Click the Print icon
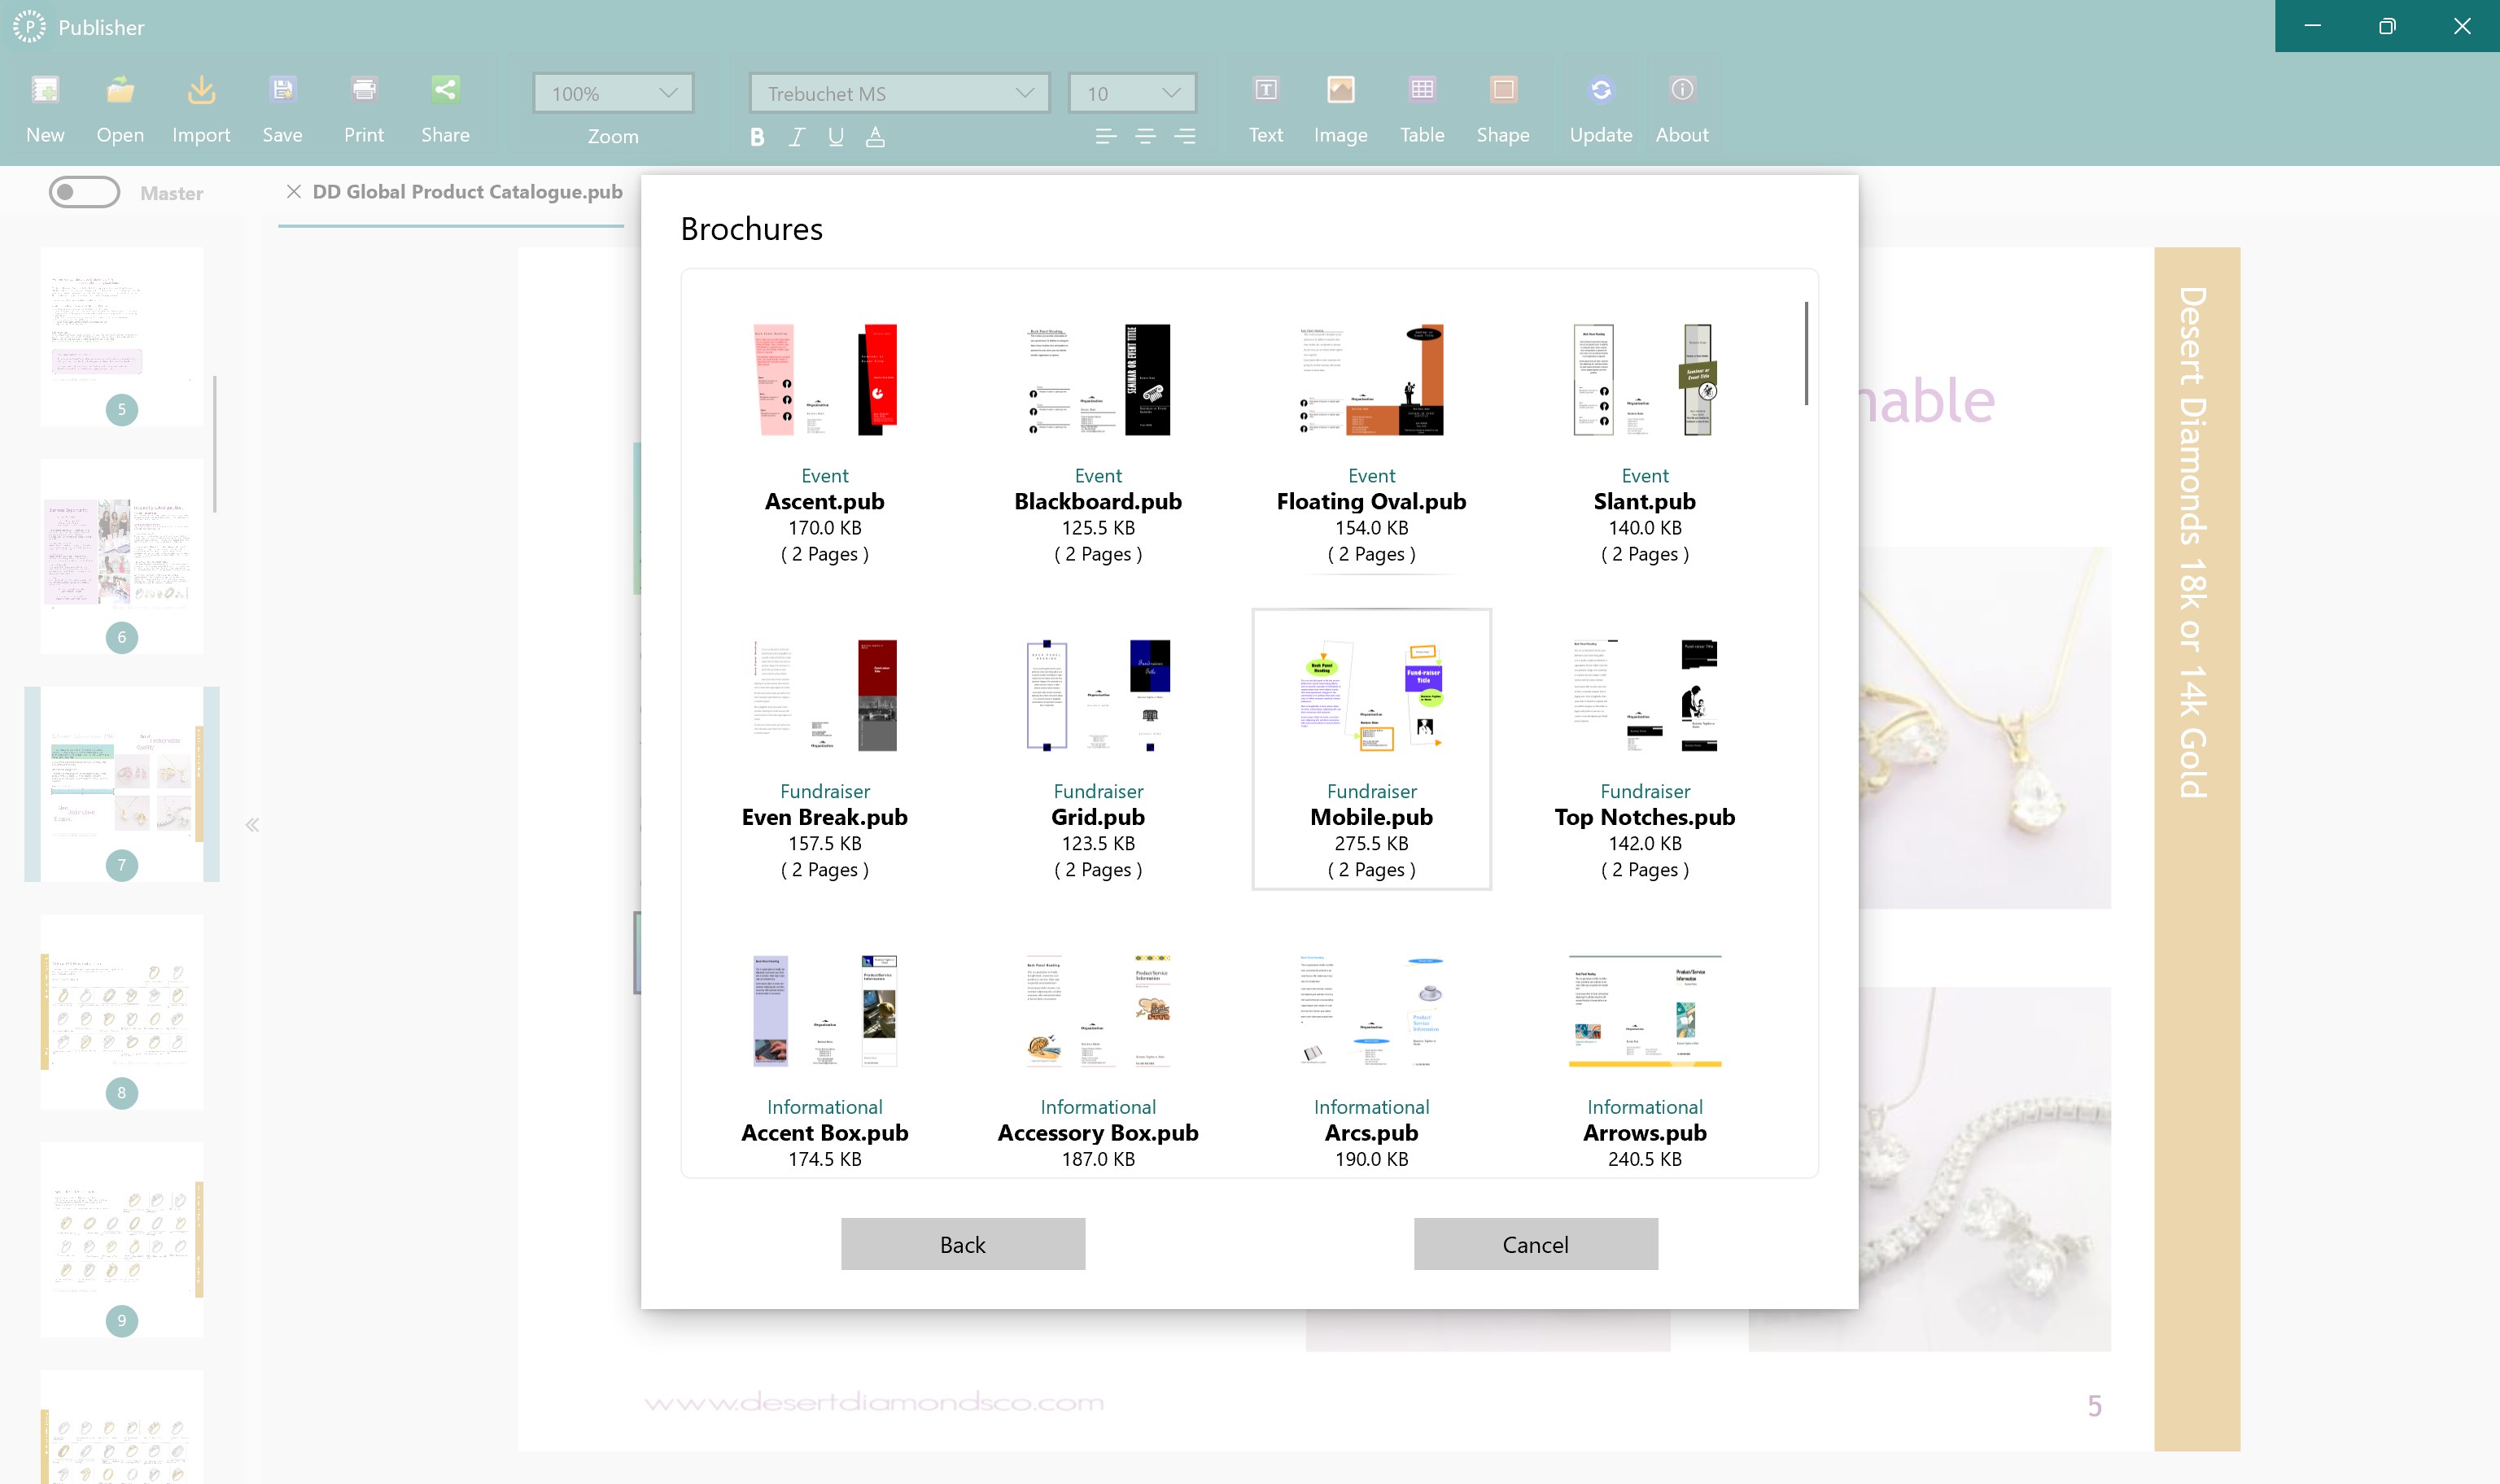Screen dimensions: 2500x1484 point(364,105)
